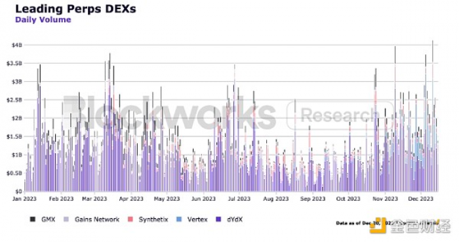
Task: Toggle the Gains Network legend label
Action: [x=97, y=219]
